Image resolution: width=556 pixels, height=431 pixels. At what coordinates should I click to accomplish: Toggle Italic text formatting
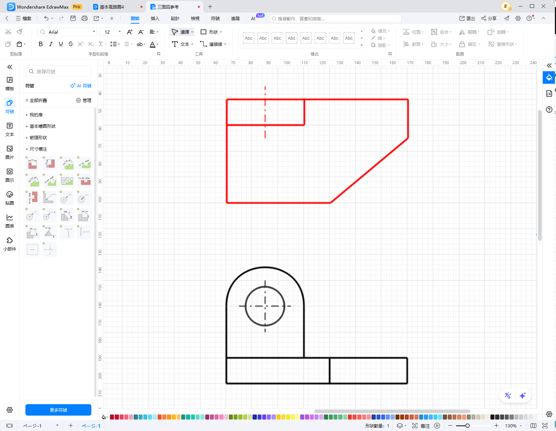[x=51, y=44]
